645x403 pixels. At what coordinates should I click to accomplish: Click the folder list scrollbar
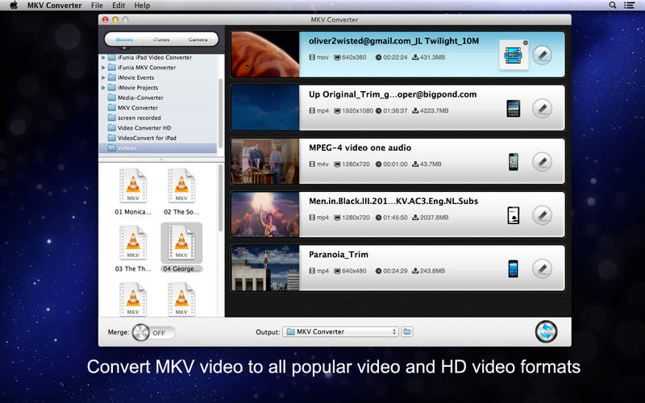(220, 113)
